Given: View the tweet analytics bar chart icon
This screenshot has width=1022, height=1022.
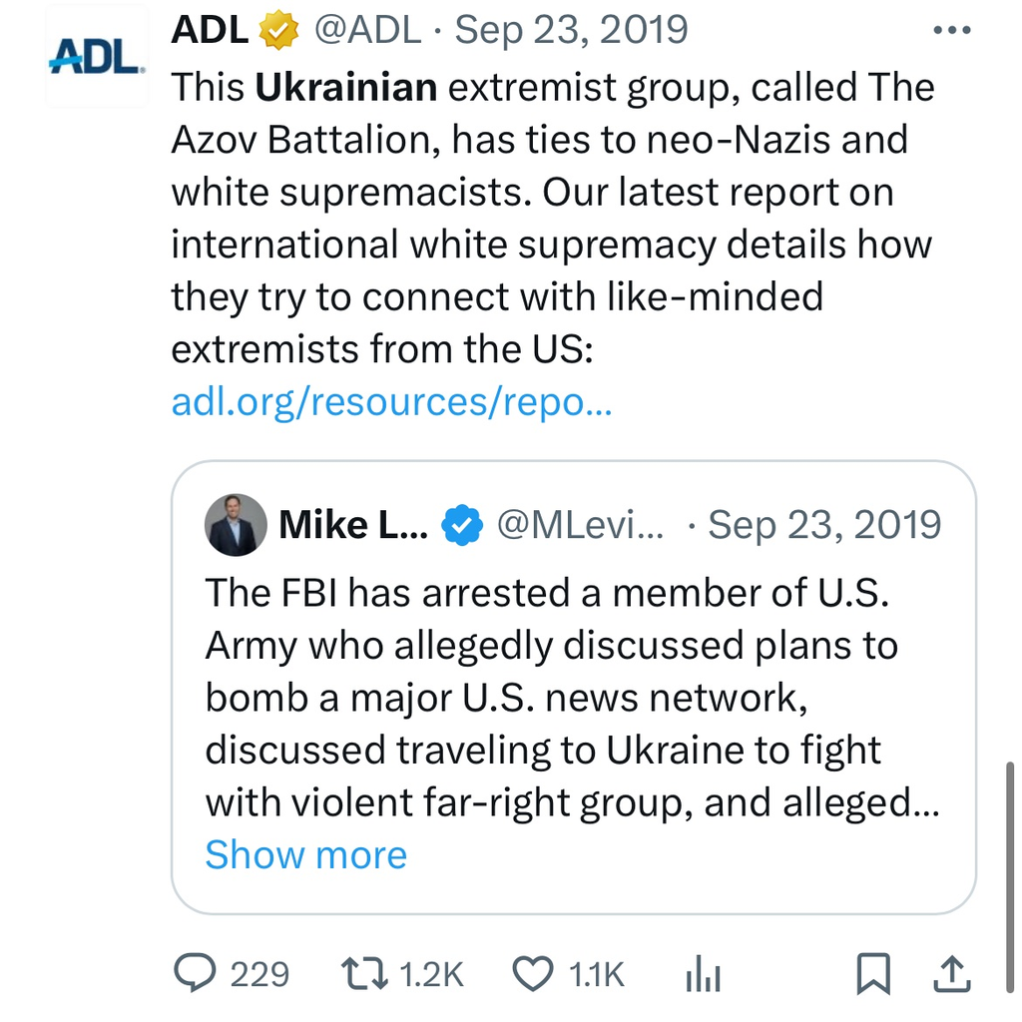Looking at the screenshot, I should (x=703, y=973).
